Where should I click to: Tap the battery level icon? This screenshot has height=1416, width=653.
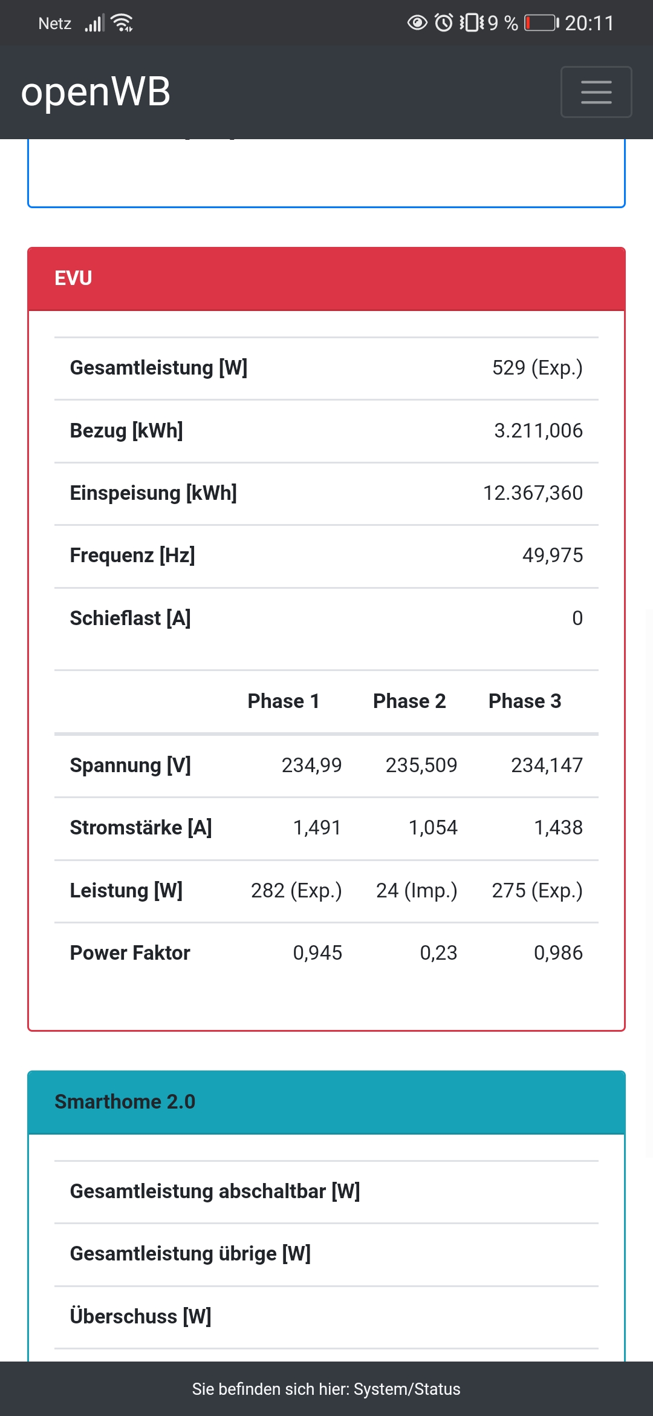click(x=541, y=23)
